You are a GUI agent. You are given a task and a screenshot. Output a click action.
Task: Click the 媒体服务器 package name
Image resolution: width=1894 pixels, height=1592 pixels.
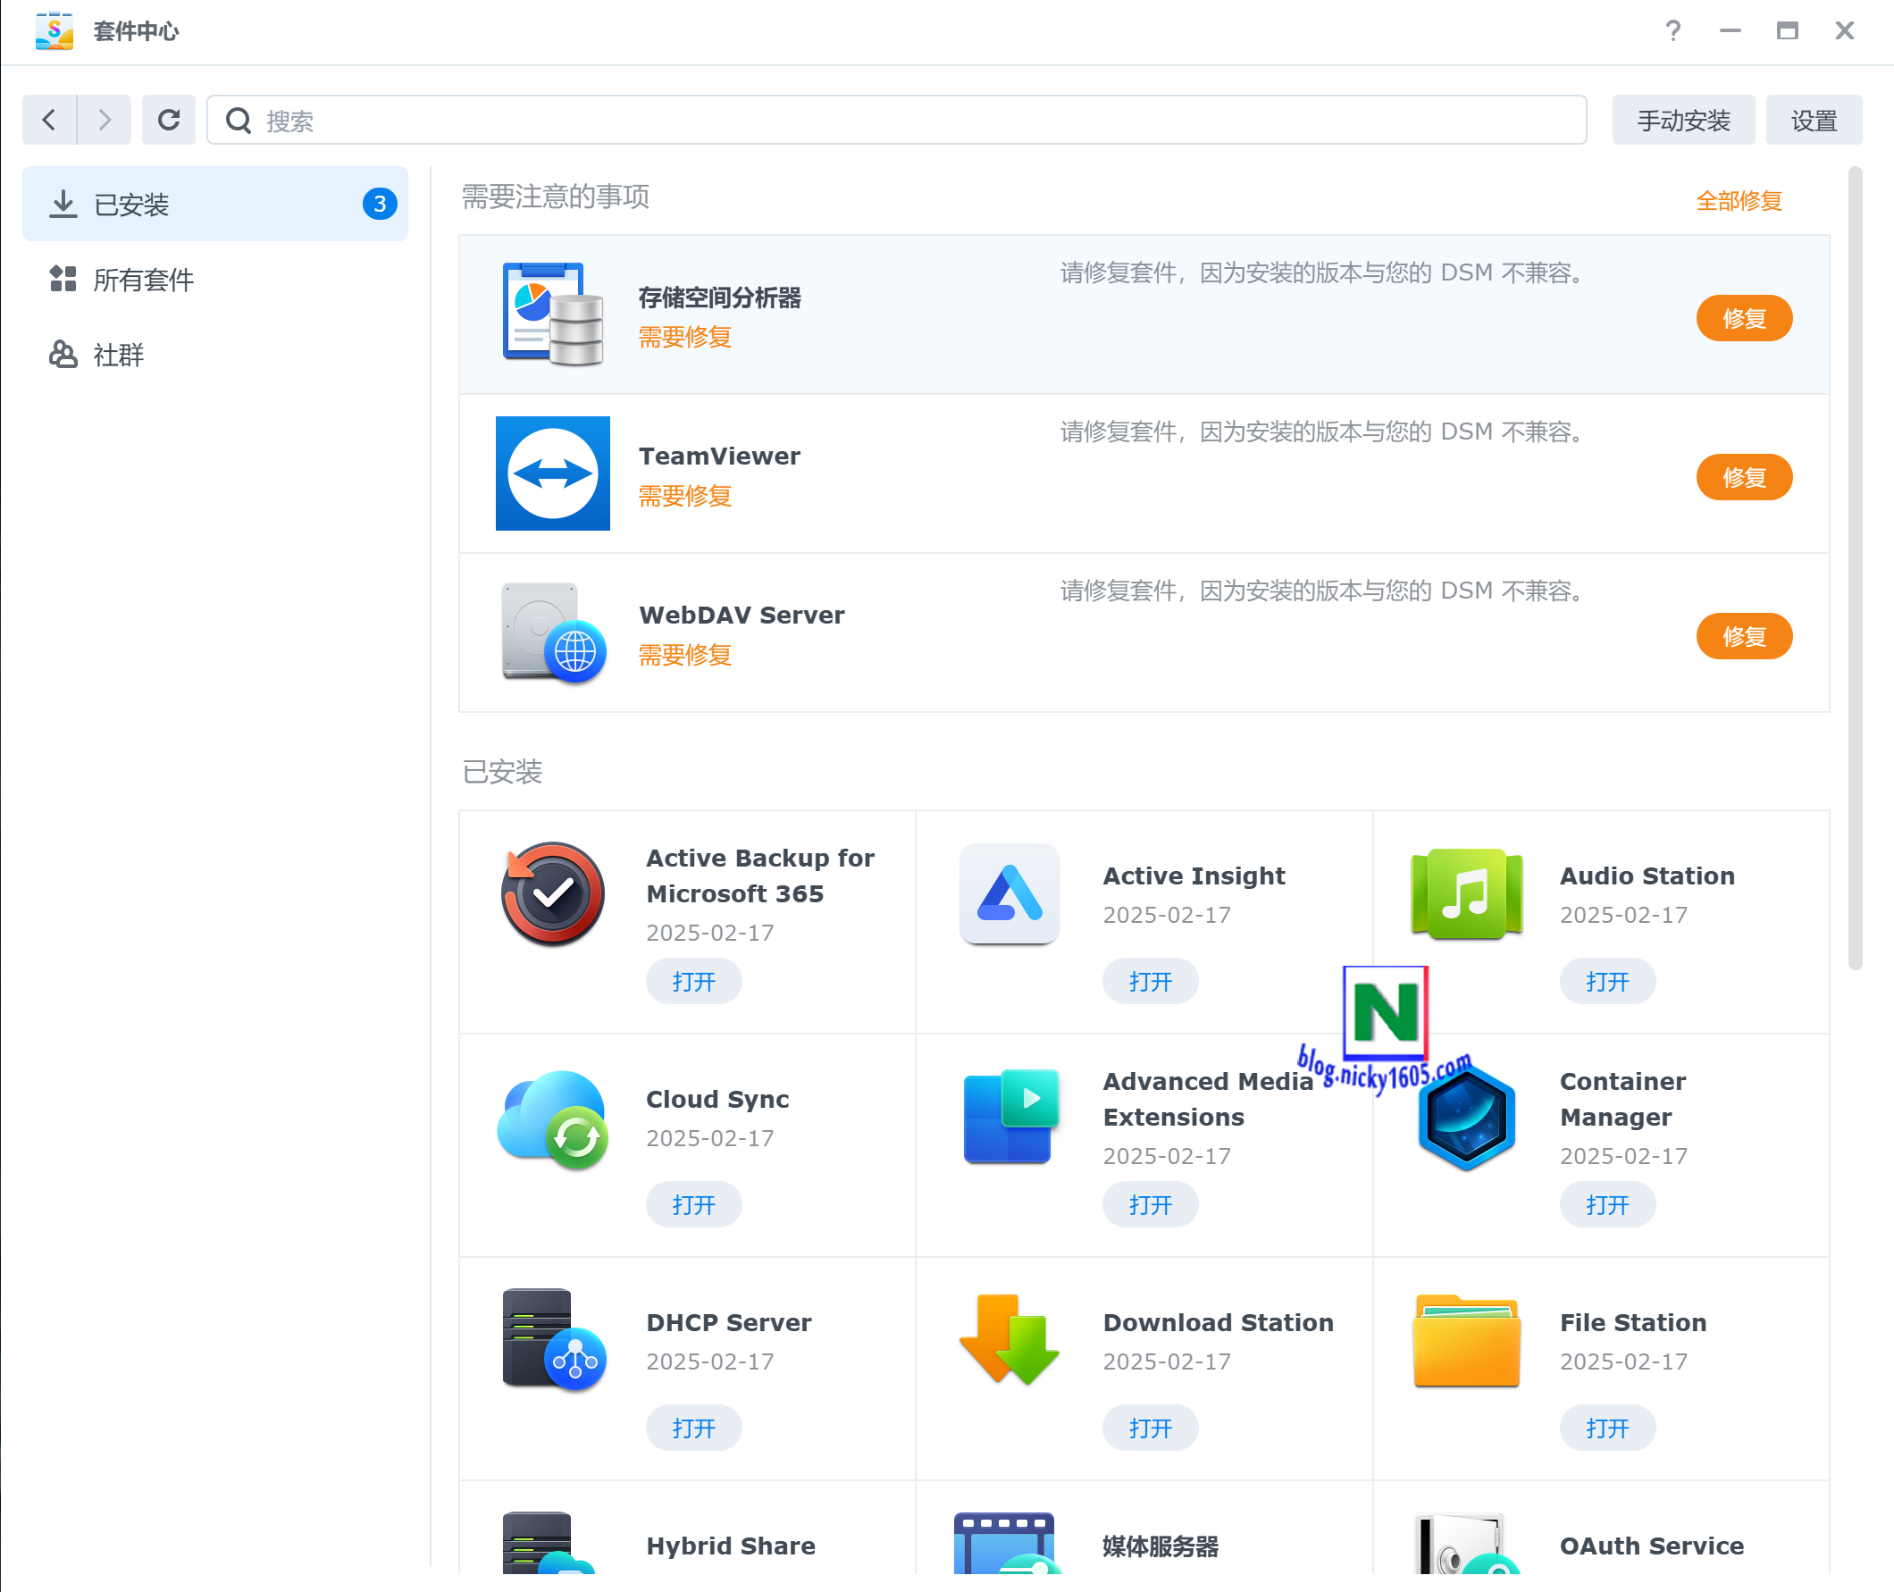tap(1161, 1546)
